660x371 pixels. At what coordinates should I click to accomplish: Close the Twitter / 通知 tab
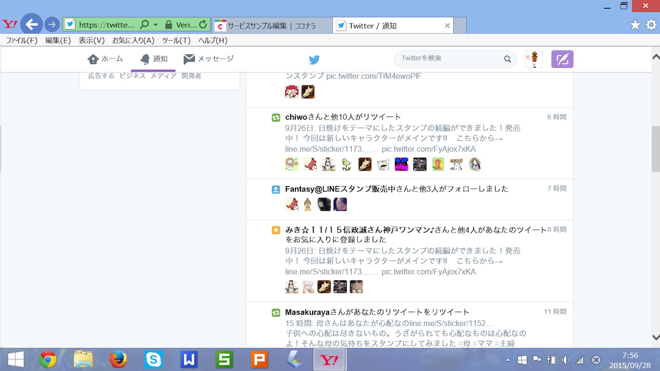click(447, 25)
